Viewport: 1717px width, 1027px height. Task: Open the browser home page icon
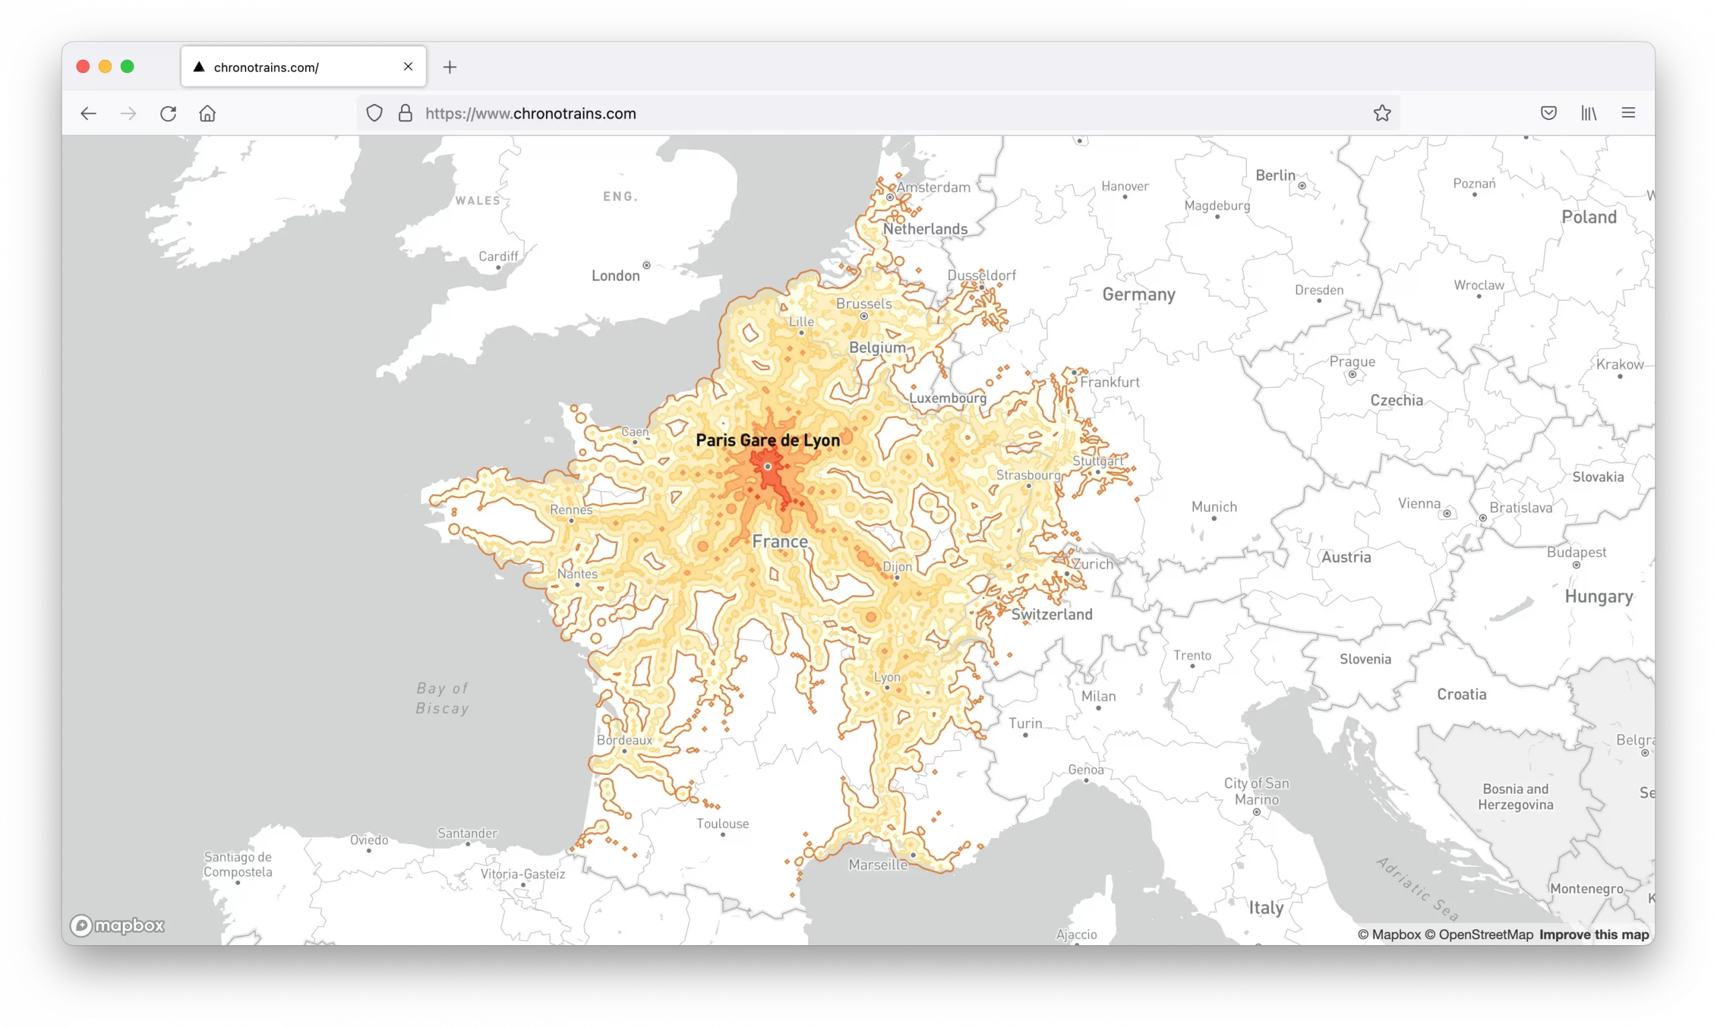pos(208,113)
